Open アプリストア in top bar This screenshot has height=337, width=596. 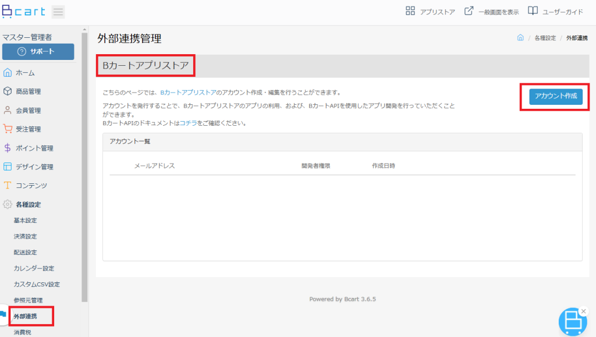coord(438,12)
